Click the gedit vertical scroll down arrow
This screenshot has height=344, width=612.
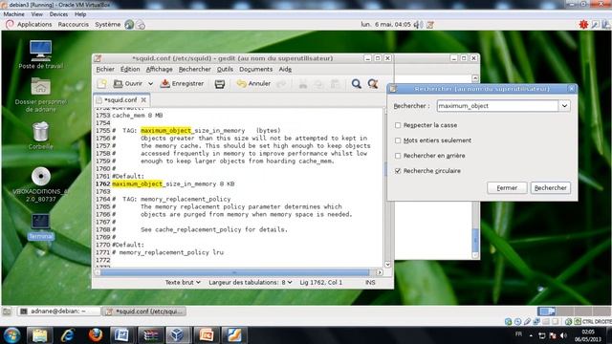387,264
